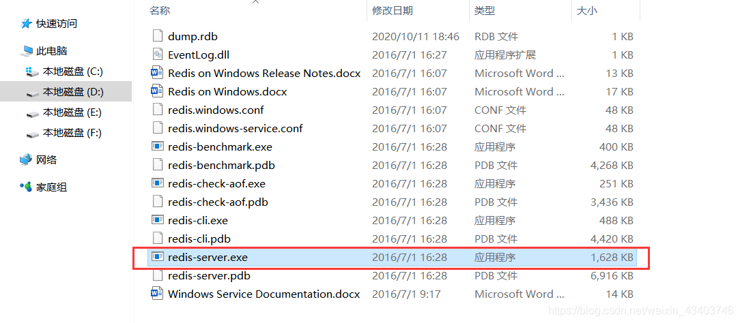Click the Network icon in sidebar
The image size is (740, 323).
(x=27, y=159)
